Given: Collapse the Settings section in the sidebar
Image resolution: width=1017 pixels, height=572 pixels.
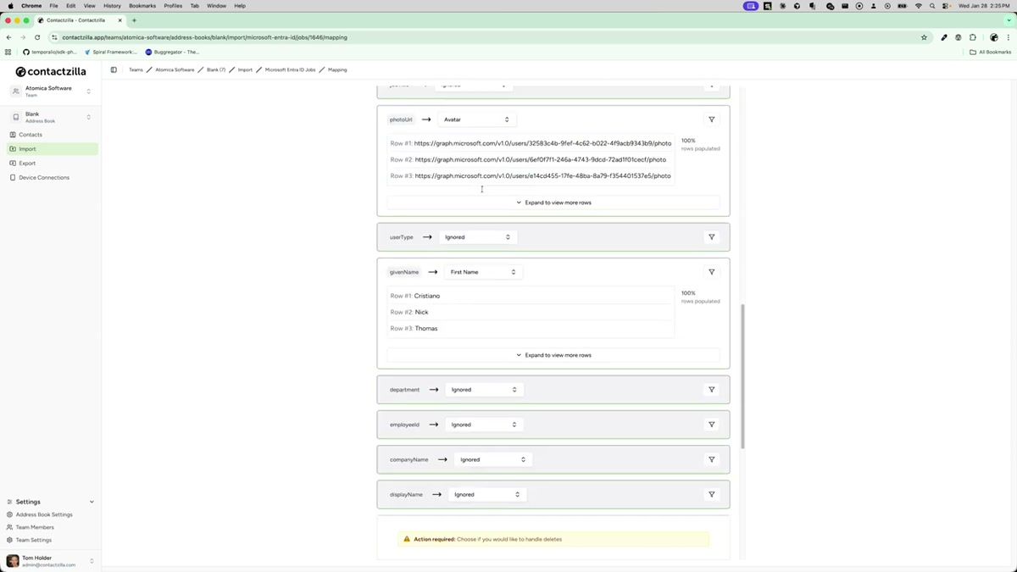Looking at the screenshot, I should pyautogui.click(x=91, y=501).
